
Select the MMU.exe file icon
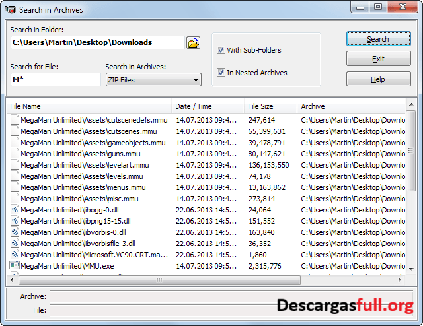pos(15,266)
